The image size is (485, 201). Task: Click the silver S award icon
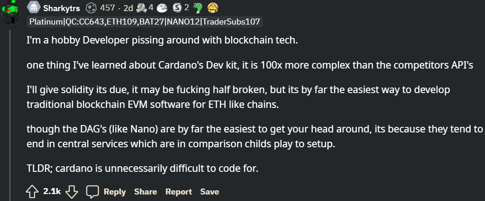[x=177, y=8]
